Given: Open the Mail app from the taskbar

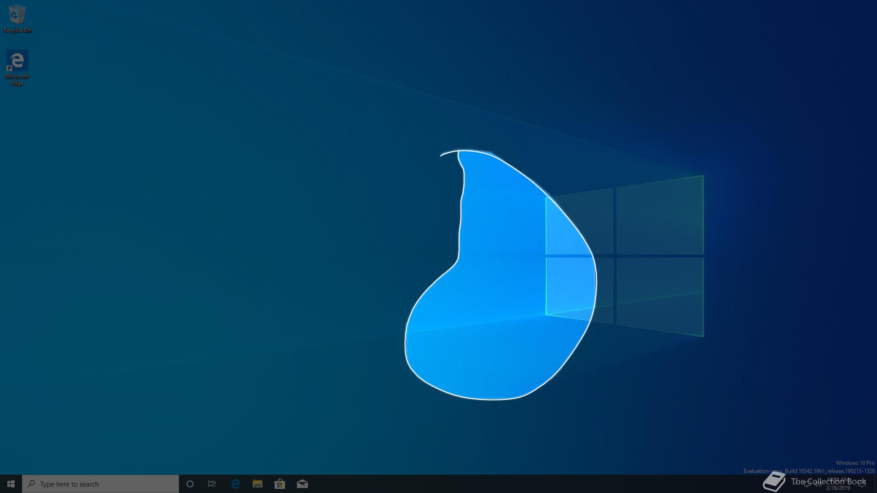Looking at the screenshot, I should click(x=302, y=484).
